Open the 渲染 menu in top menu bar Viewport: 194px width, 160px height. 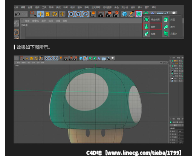coord(79,8)
